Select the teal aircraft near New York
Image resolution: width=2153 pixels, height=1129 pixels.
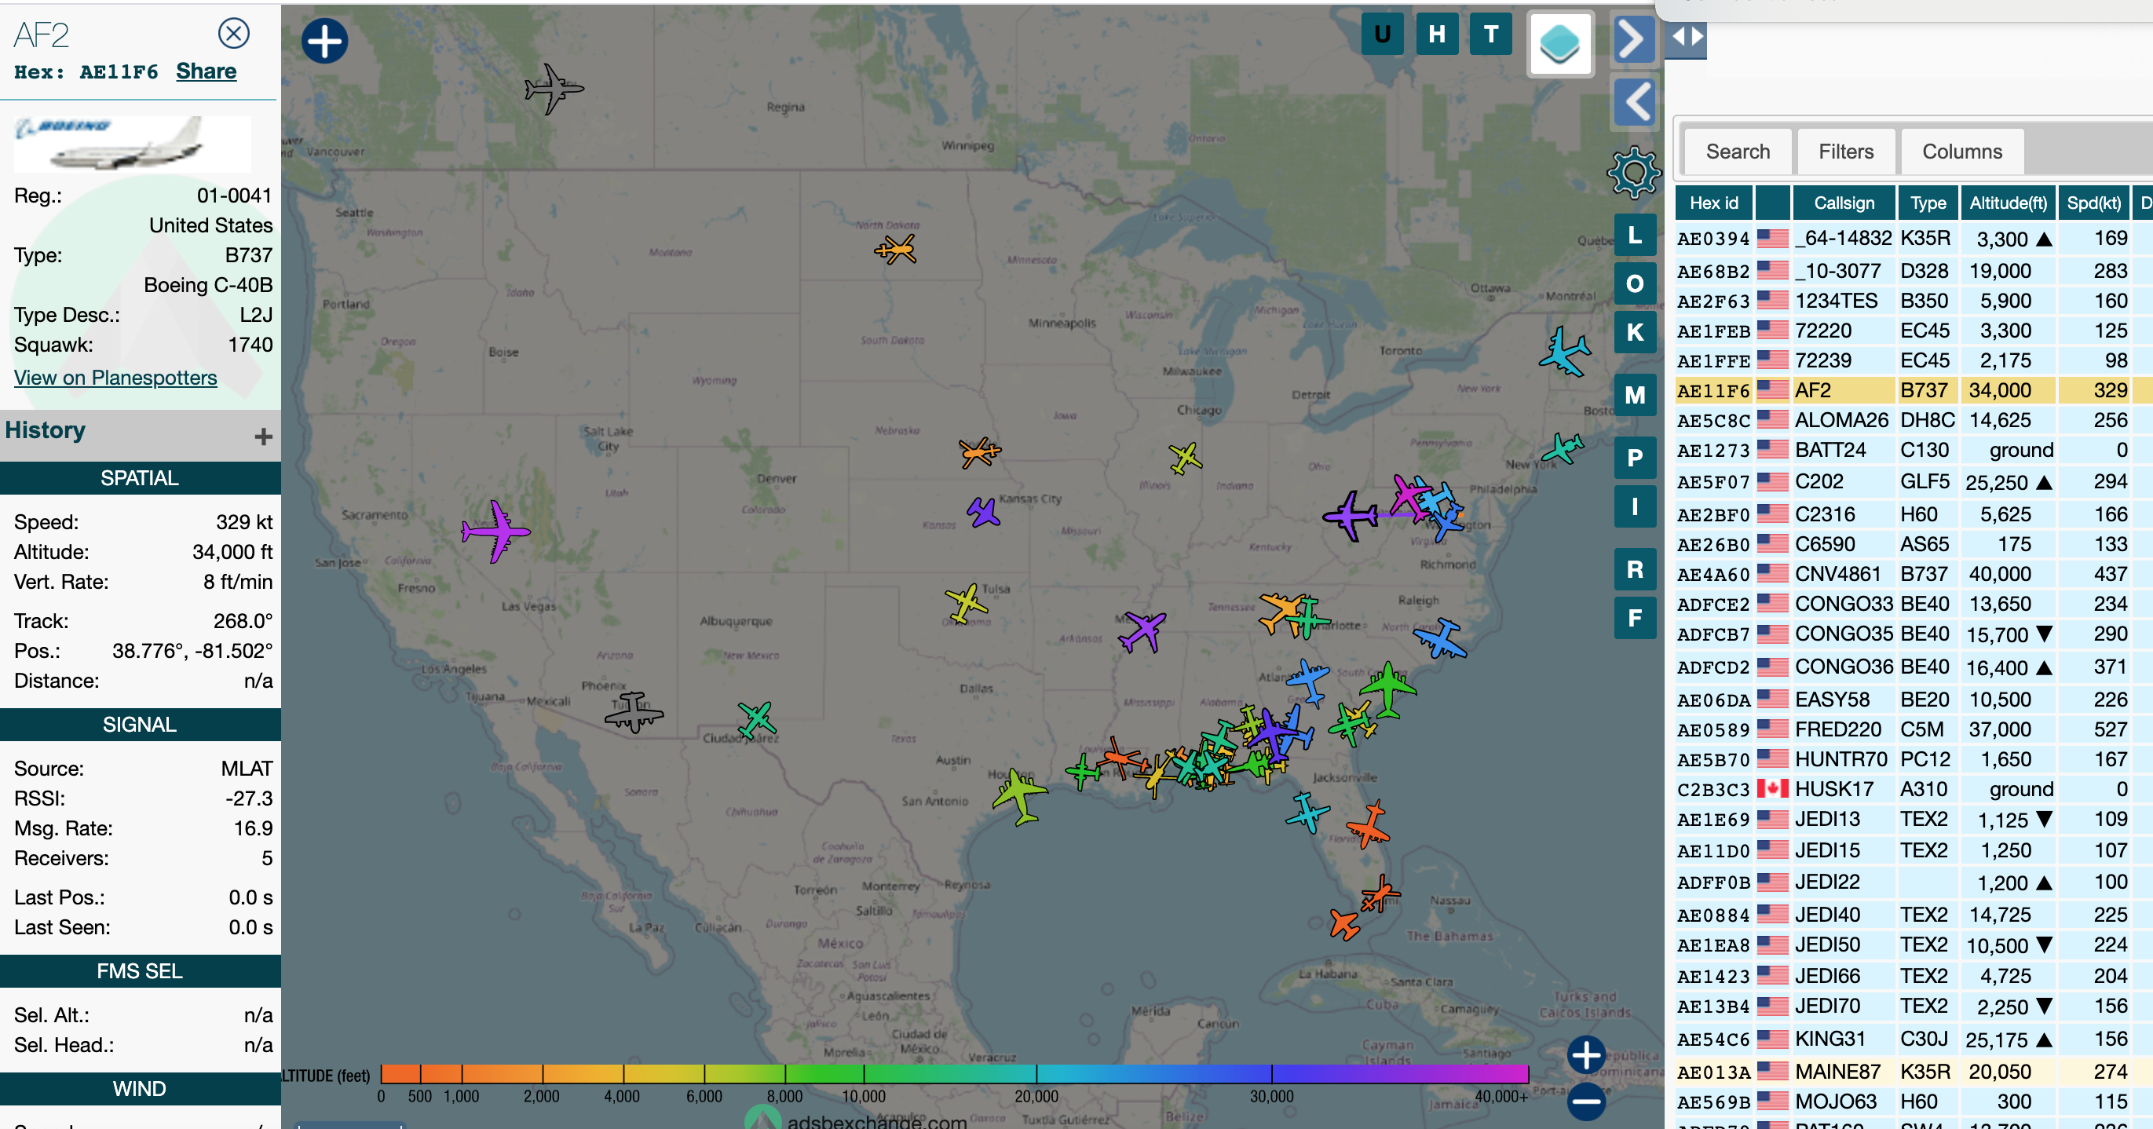[x=1563, y=448]
